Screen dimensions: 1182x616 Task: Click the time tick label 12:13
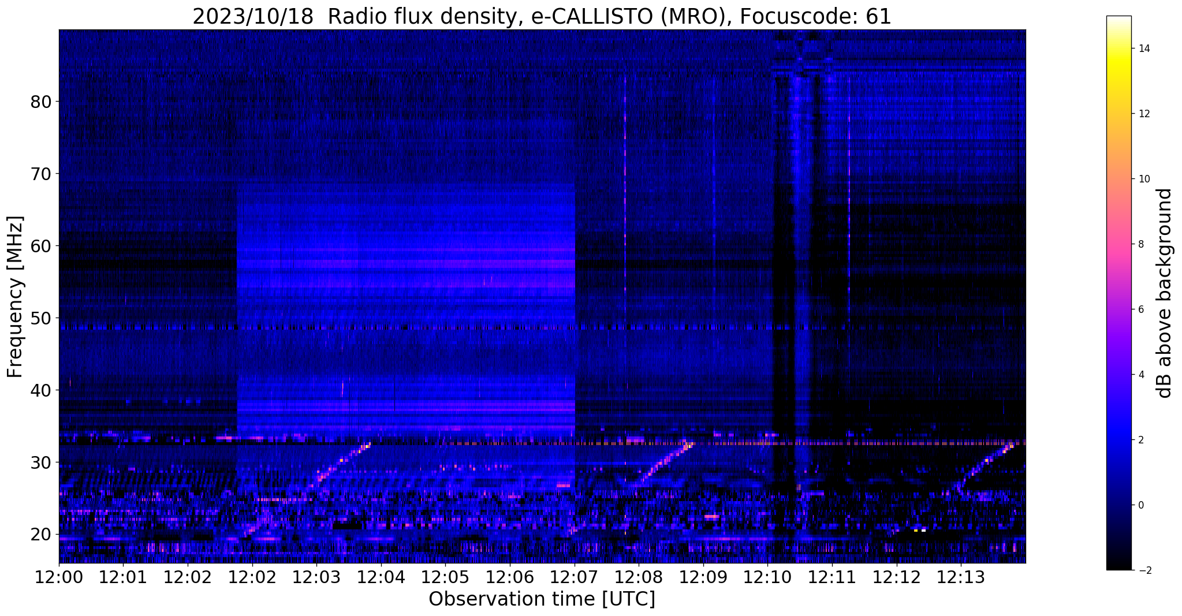(960, 577)
